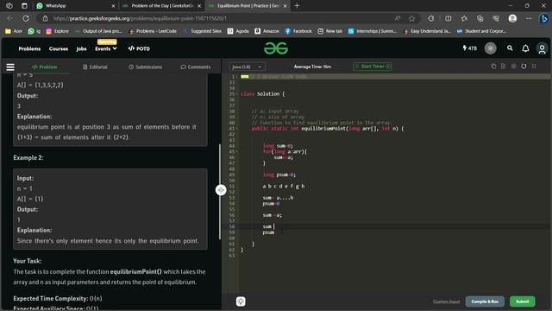Open browser settings and more menu
Viewport: 552px width, 311px height.
(529, 18)
